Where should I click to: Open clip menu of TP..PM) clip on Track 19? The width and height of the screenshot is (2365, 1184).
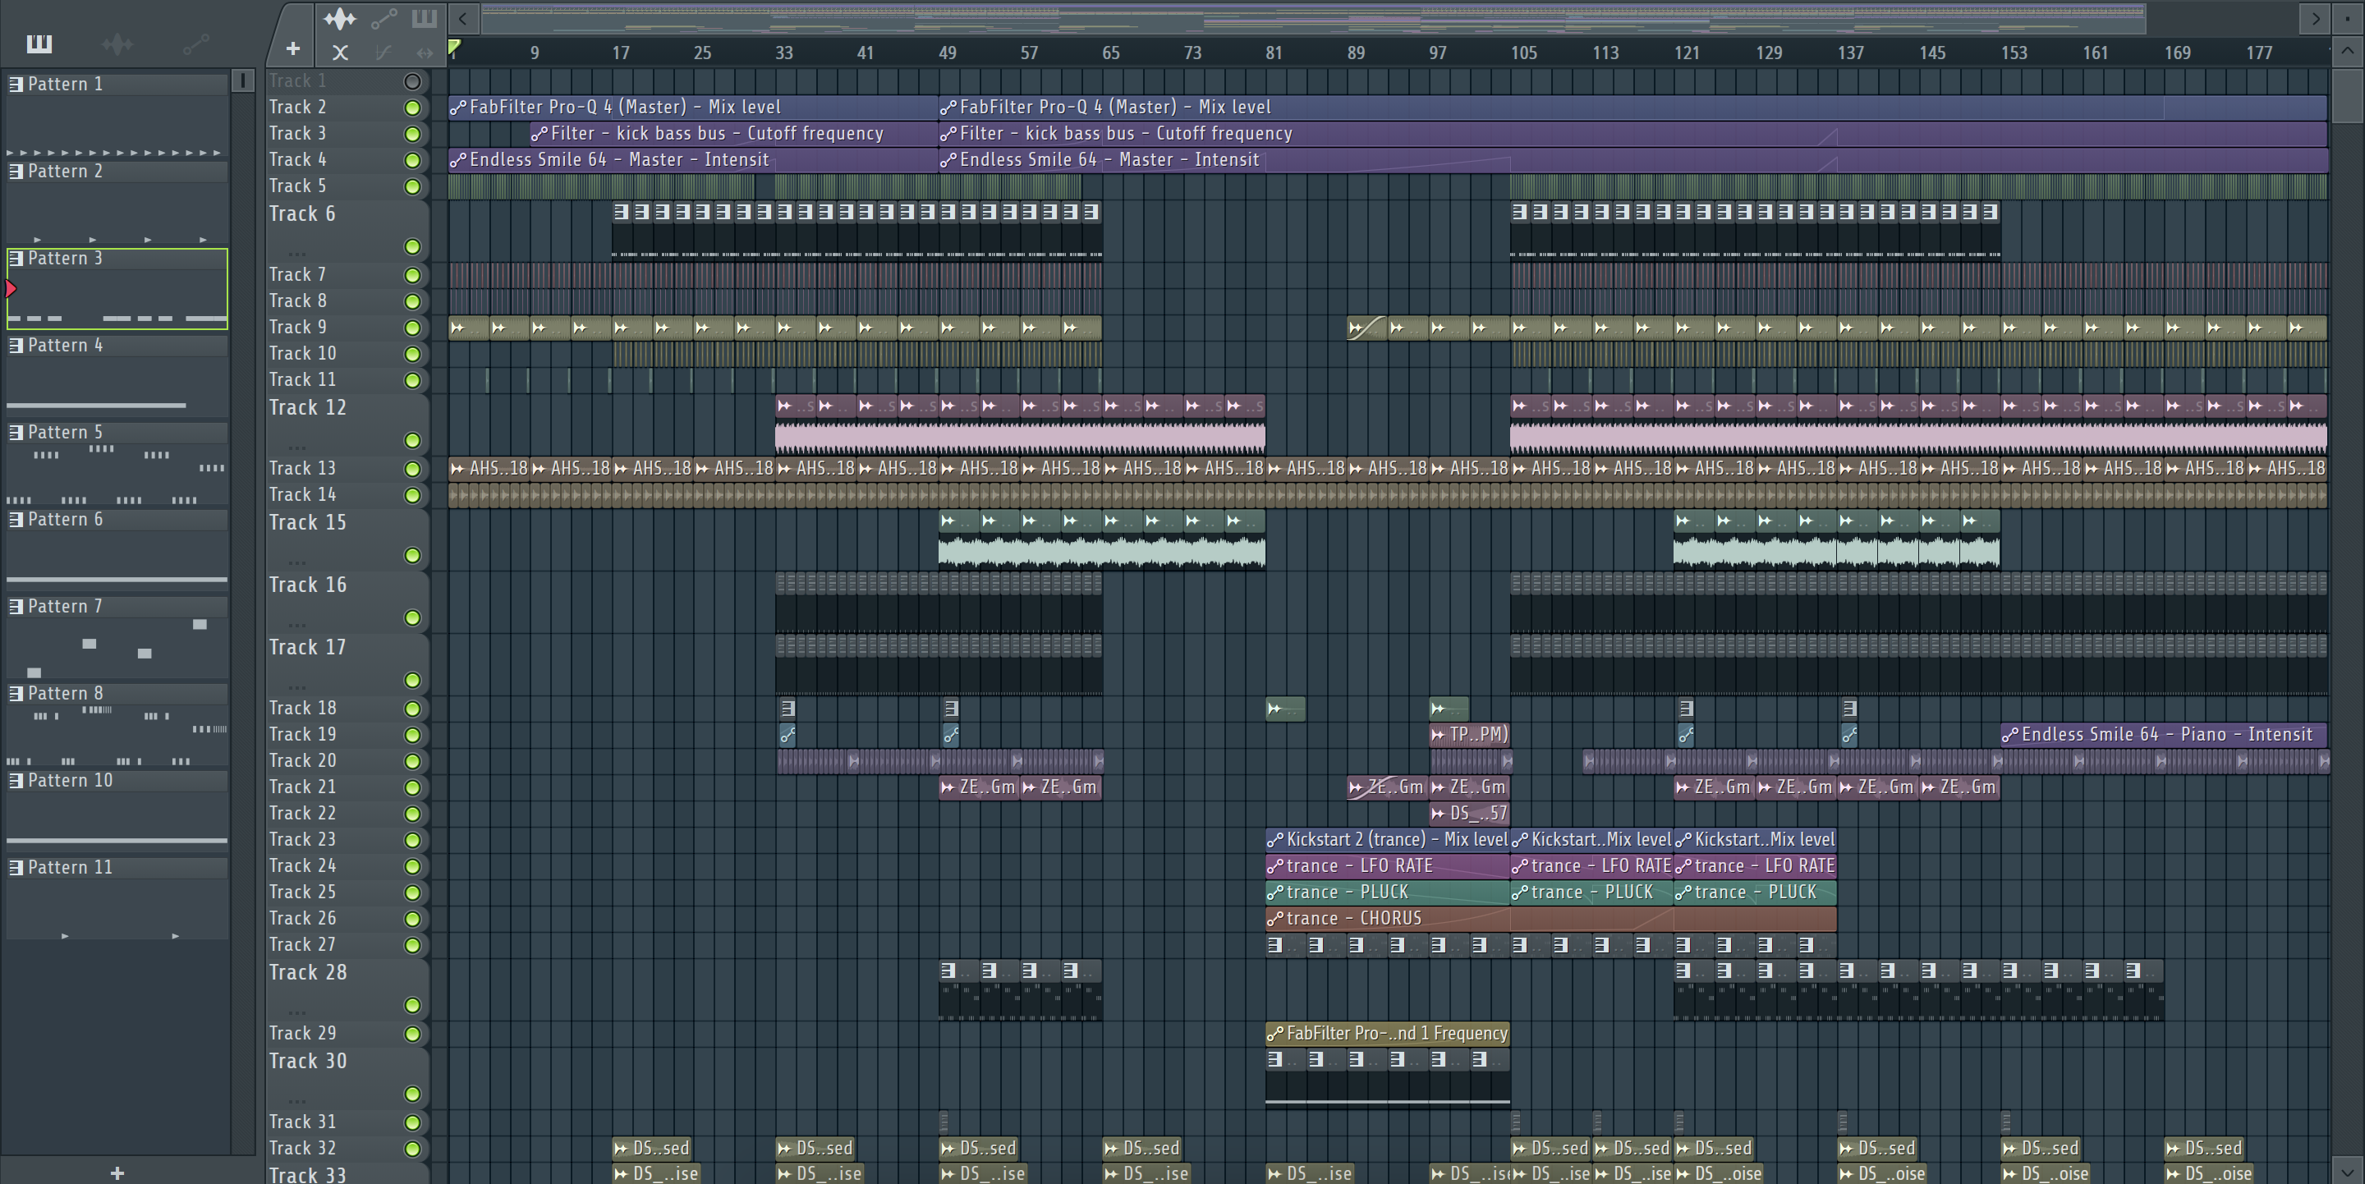point(1438,734)
